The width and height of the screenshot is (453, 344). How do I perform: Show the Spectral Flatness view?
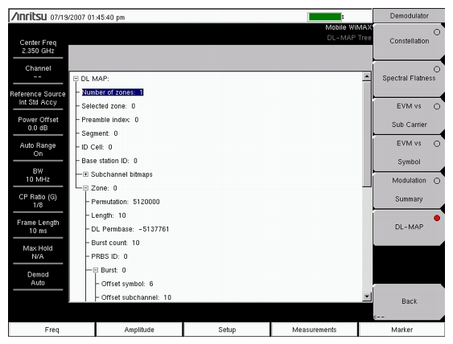(x=409, y=79)
